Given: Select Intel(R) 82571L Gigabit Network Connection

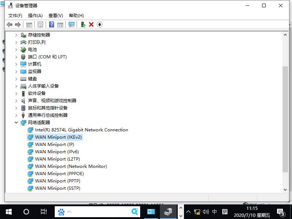Looking at the screenshot, I should 79,130.
